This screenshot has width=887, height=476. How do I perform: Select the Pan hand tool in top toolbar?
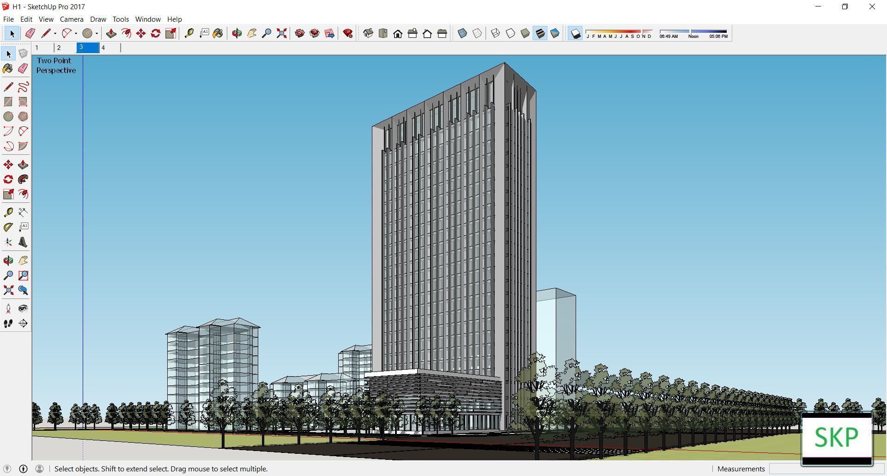[x=252, y=33]
